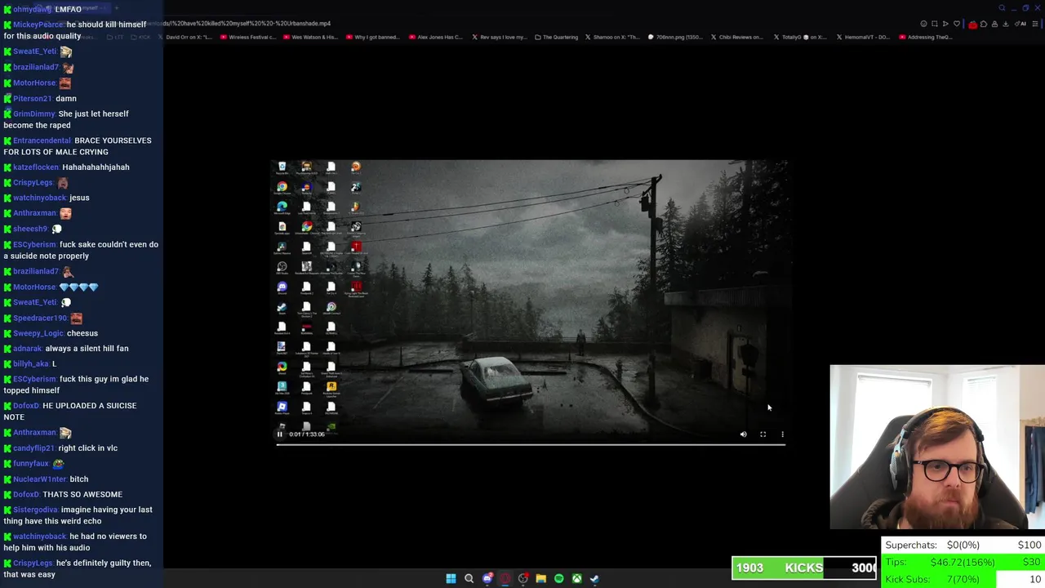The height and width of the screenshot is (588, 1045).
Task: Click chat username billyh_aka
Action: [x=31, y=363]
